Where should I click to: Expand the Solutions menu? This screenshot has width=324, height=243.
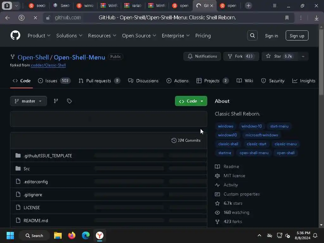pyautogui.click(x=69, y=35)
